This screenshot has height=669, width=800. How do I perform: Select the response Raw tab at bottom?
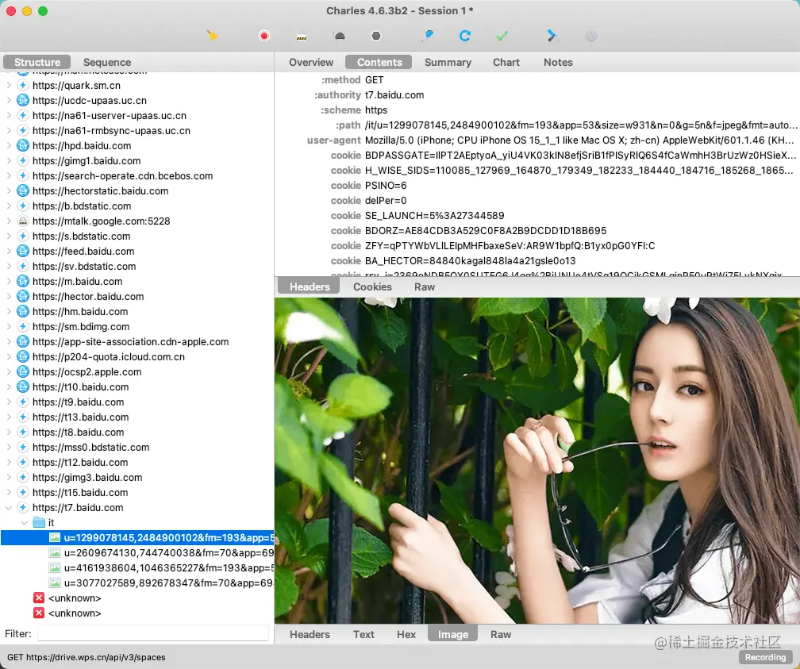point(501,634)
